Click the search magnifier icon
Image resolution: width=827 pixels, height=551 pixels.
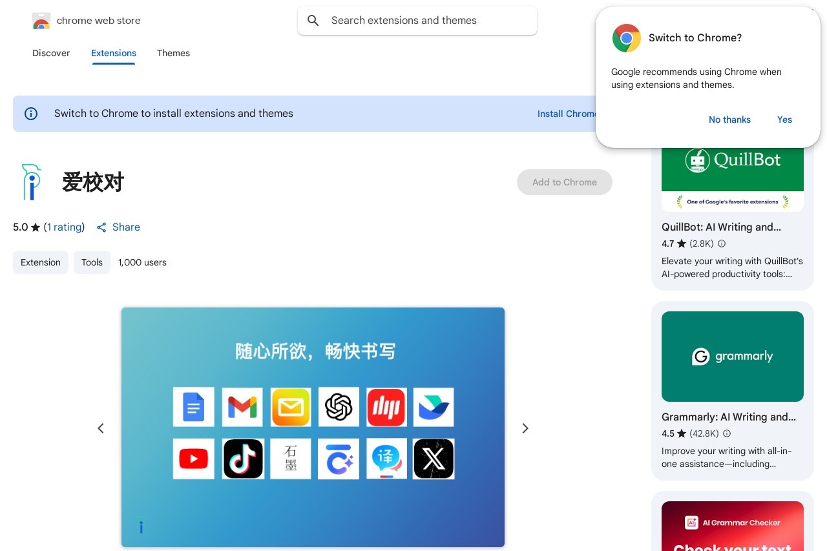tap(313, 21)
